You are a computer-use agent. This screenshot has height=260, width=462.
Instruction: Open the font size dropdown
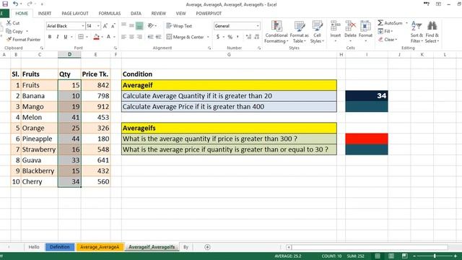[x=98, y=26]
